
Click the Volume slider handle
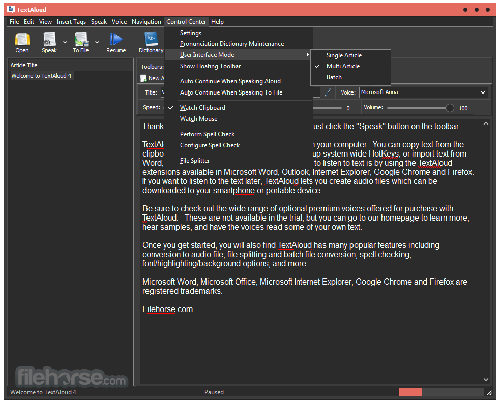(x=450, y=108)
